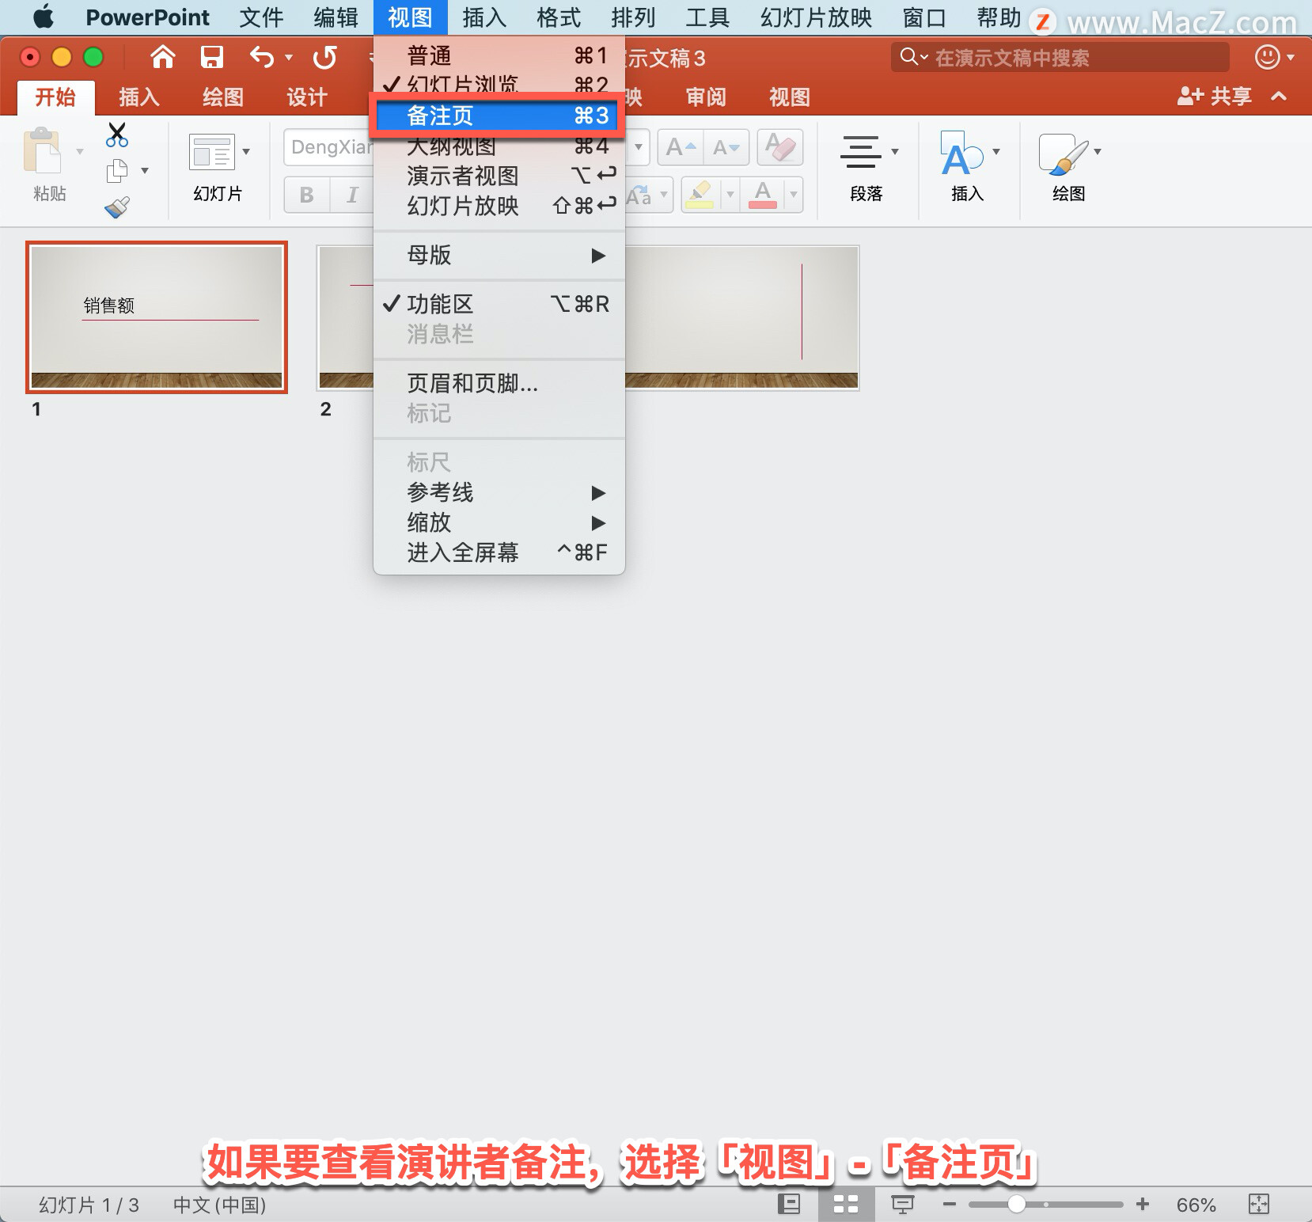
Task: Click the 在演示文稿中搜索 search field
Action: (x=1060, y=57)
